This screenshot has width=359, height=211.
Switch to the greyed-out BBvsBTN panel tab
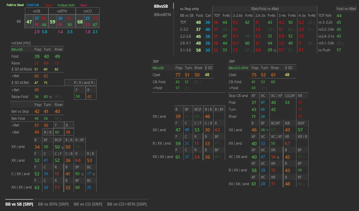163,14
